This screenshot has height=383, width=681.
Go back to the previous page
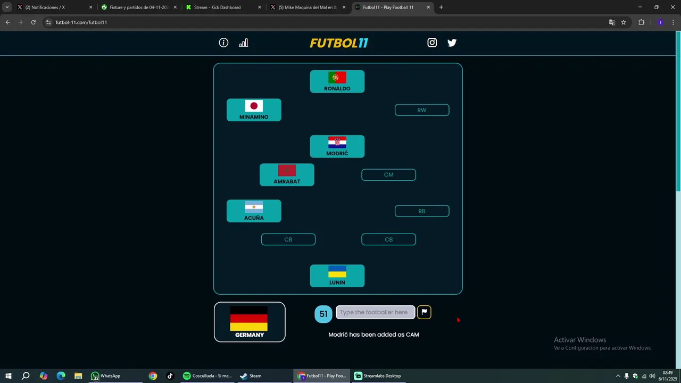coord(7,22)
